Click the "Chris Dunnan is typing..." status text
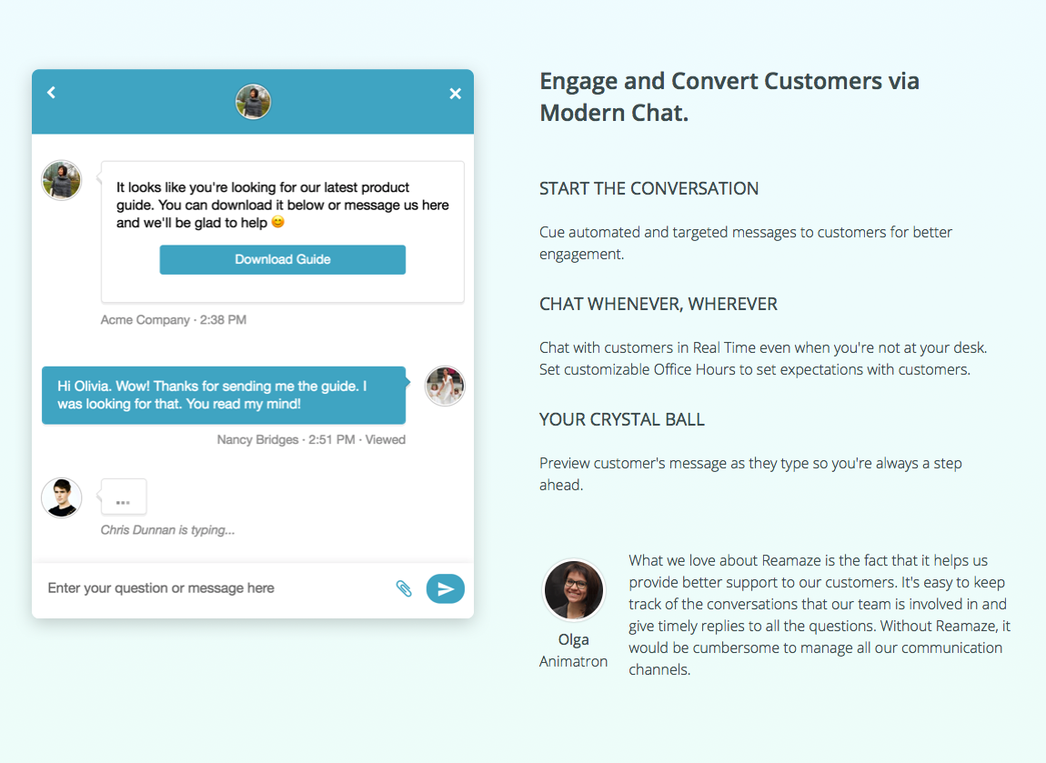Viewport: 1046px width, 763px height. pyautogui.click(x=167, y=530)
